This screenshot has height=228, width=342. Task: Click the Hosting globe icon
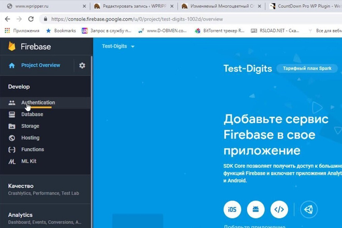click(x=12, y=138)
